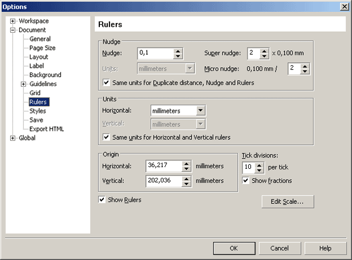Image resolution: width=352 pixels, height=260 pixels.
Task: Increase the Origin Vertical value
Action: coord(186,179)
